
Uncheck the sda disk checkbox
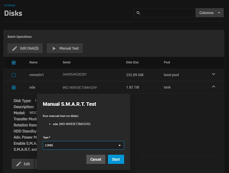pos(14,88)
